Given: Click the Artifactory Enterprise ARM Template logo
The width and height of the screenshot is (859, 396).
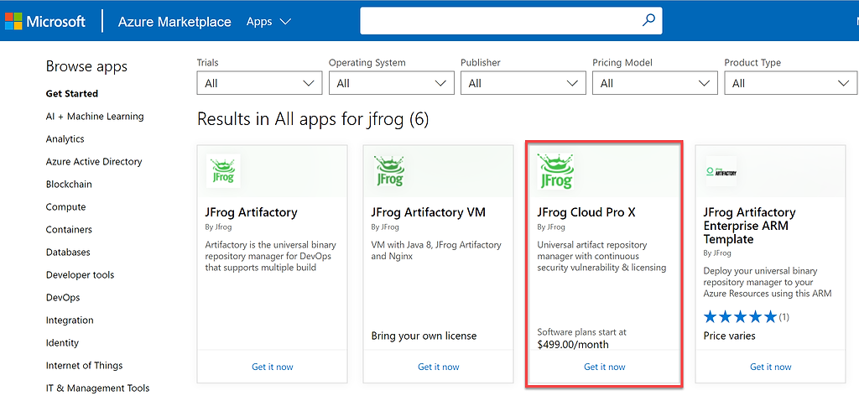Looking at the screenshot, I should coord(721,171).
